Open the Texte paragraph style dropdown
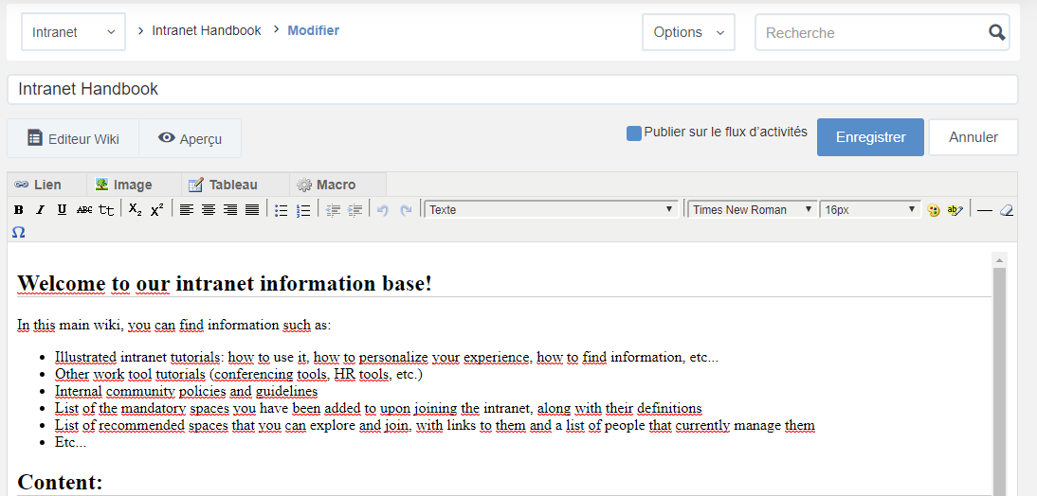Viewport: 1037px width, 496px height. point(552,210)
